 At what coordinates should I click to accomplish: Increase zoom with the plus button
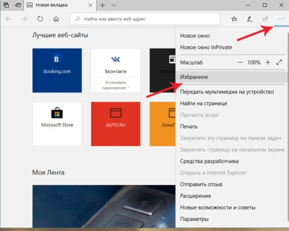[x=268, y=62]
